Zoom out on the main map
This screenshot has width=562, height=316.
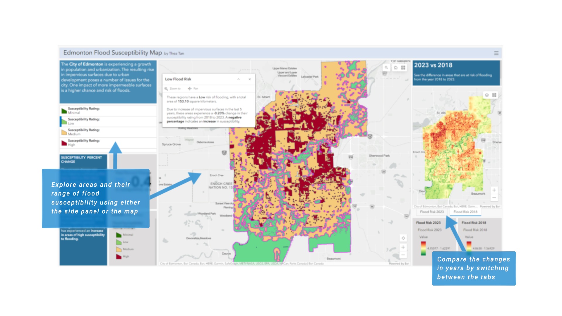point(403,255)
